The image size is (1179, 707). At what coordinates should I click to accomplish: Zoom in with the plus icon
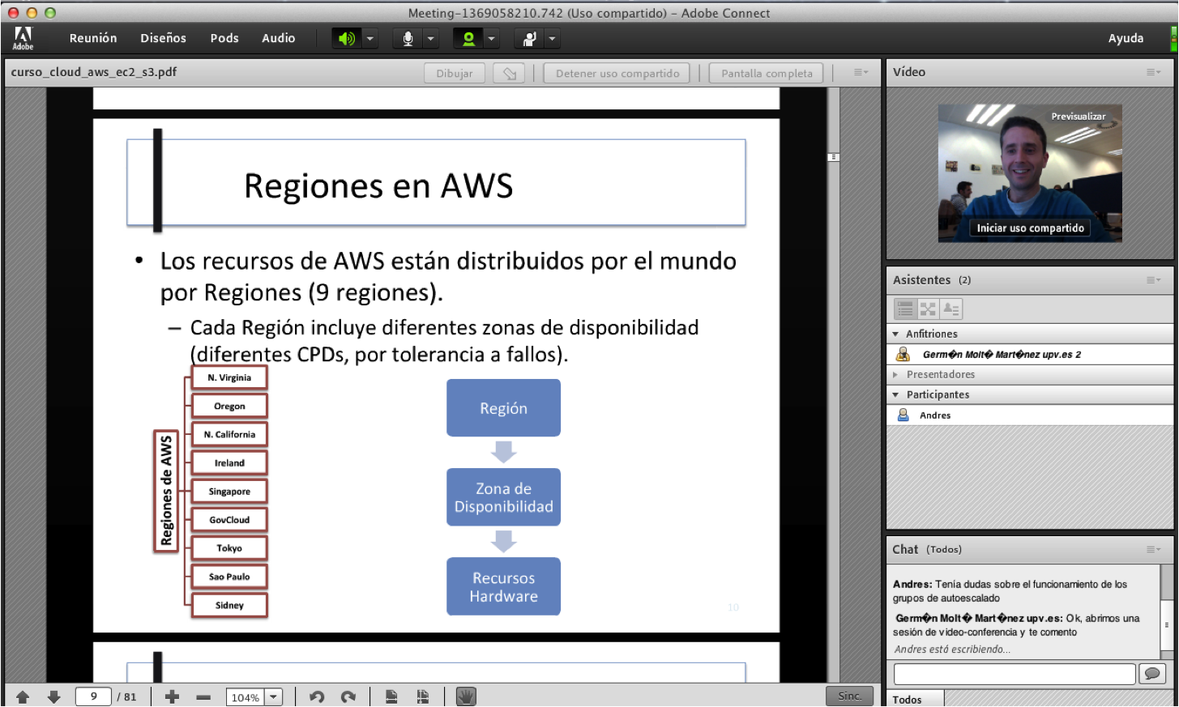point(172,696)
